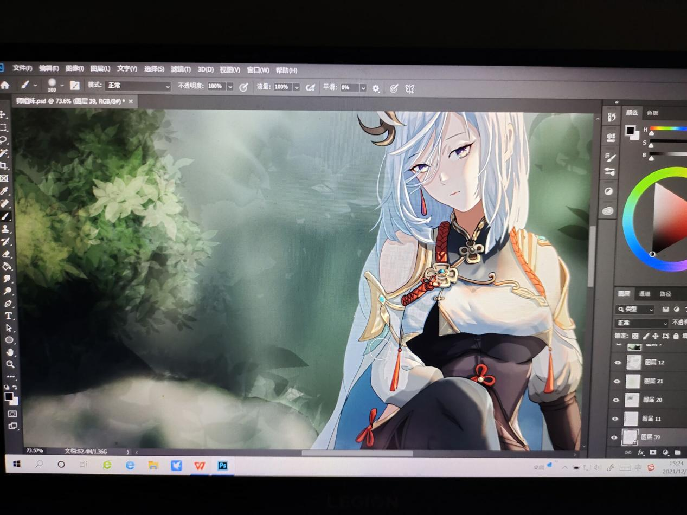Hide layer 图层 12 with eye icon
The height and width of the screenshot is (515, 687).
tap(617, 363)
